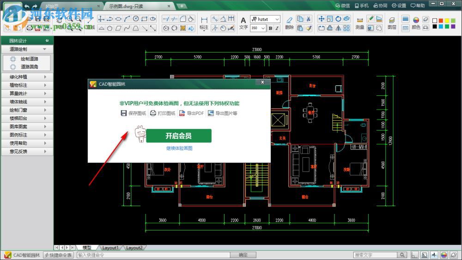Expand the 算量统计 section
This screenshot has width=462, height=260.
tap(27, 93)
